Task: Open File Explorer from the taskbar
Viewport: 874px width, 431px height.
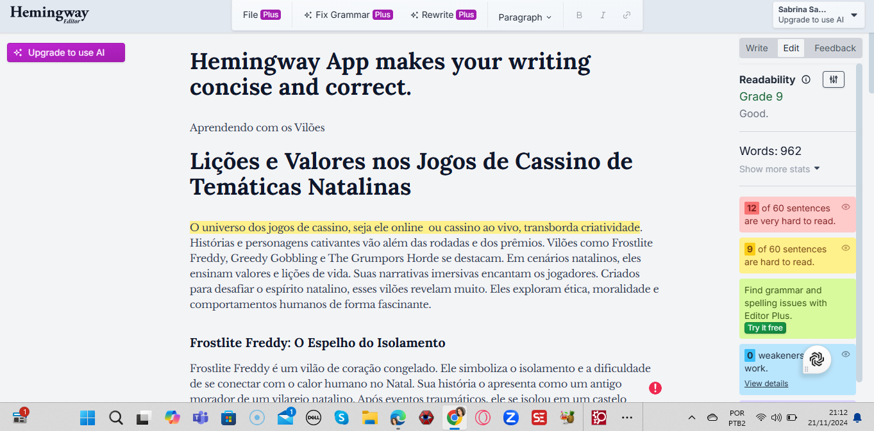Action: tap(370, 418)
